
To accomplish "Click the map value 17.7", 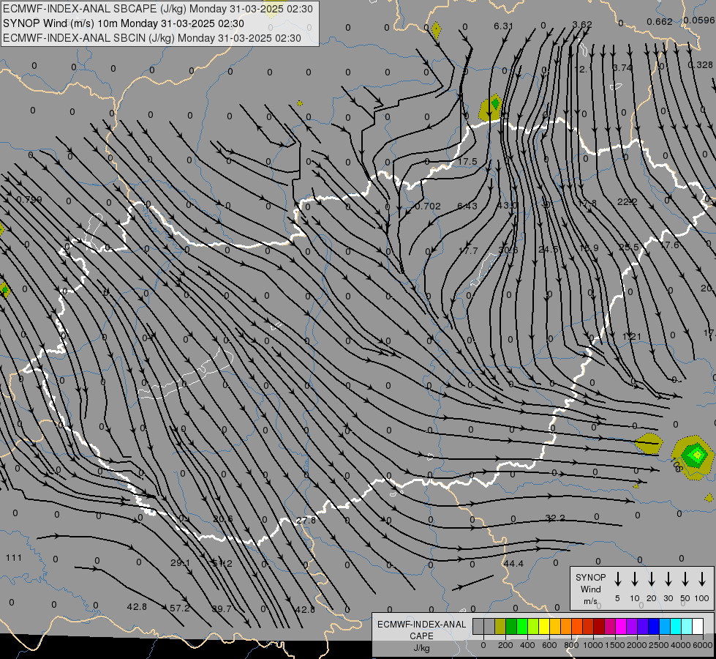I will coord(468,250).
